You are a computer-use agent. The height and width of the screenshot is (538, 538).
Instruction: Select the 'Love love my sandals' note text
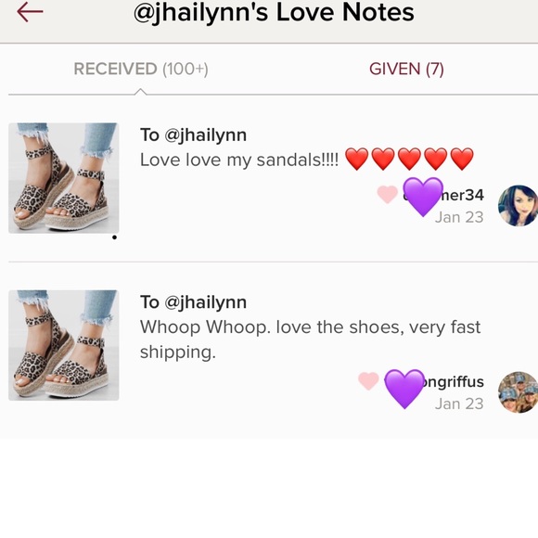click(x=239, y=160)
